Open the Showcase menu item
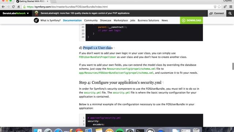 pyautogui.click(x=106, y=21)
